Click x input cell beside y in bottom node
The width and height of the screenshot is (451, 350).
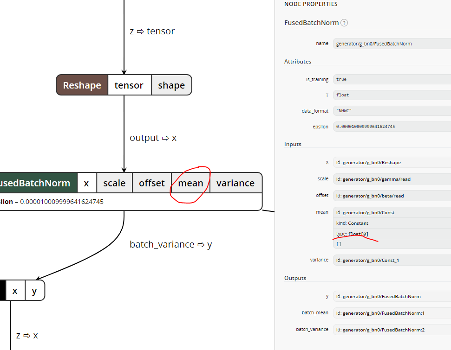click(x=15, y=291)
